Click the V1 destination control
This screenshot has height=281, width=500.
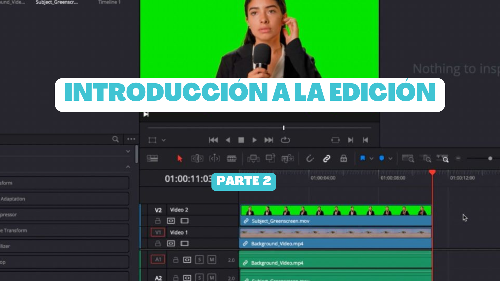point(158,232)
